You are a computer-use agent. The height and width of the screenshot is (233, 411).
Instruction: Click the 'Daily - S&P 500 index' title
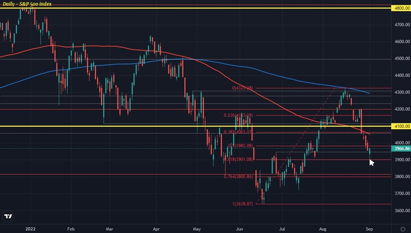tap(27, 4)
